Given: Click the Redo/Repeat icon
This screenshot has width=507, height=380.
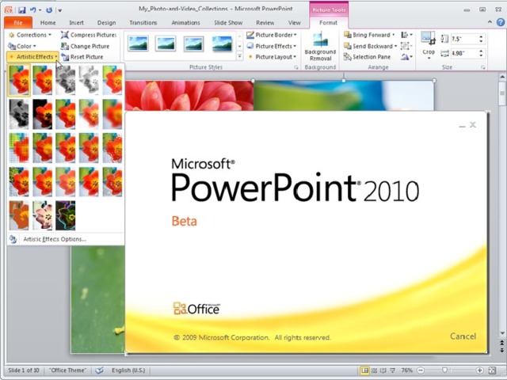Looking at the screenshot, I should 49,10.
